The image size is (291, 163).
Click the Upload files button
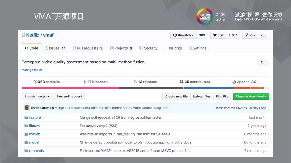coord(202,97)
